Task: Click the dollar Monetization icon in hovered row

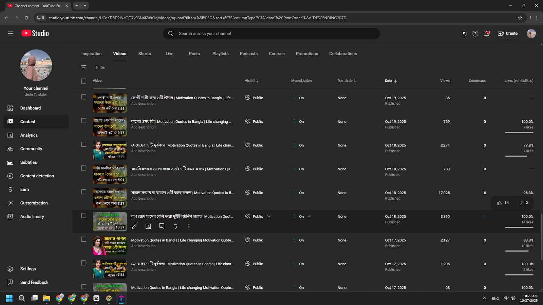Action: click(x=175, y=226)
